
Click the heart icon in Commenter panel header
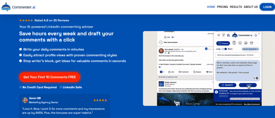pos(219,35)
